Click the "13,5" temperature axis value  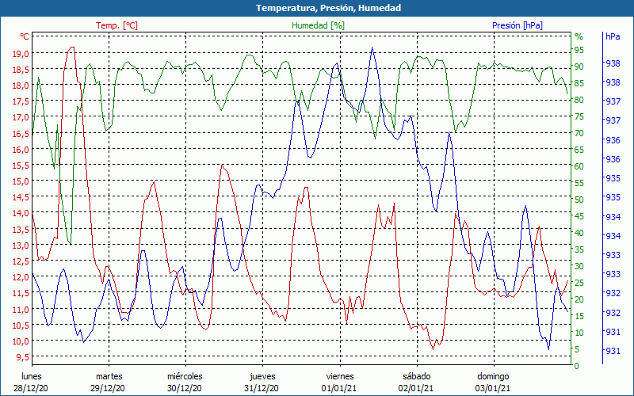pyautogui.click(x=22, y=229)
